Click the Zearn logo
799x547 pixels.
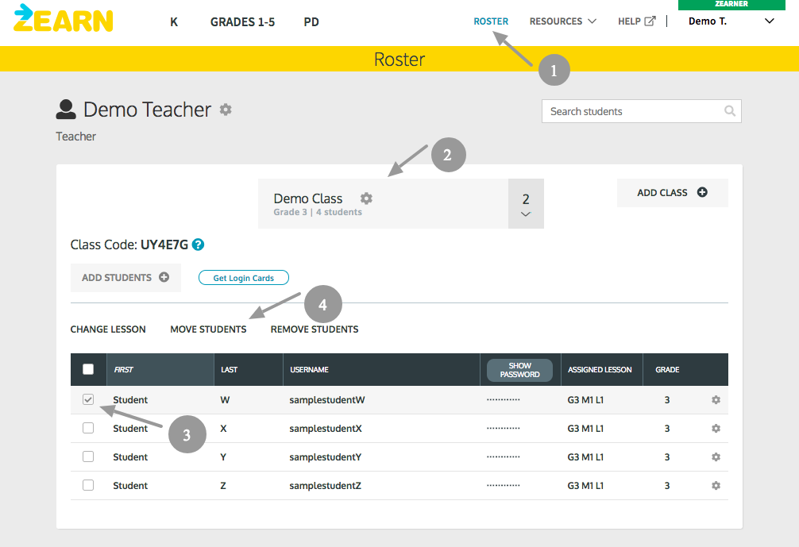tap(64, 18)
